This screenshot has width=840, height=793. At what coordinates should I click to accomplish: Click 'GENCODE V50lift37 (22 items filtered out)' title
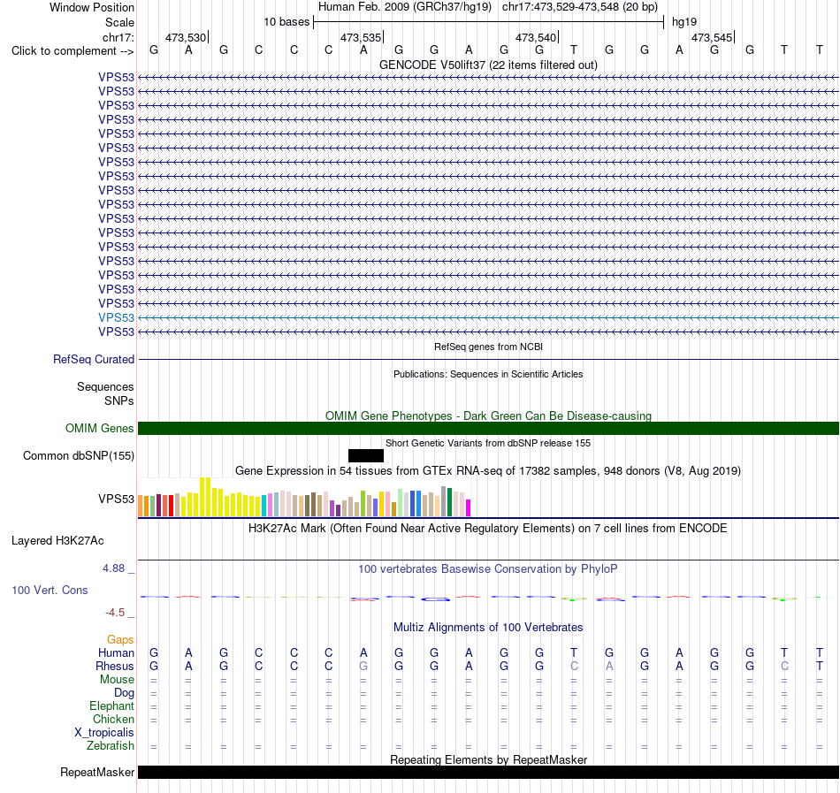(488, 65)
